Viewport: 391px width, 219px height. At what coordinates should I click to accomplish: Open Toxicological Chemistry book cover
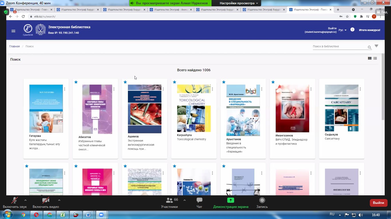(x=194, y=108)
